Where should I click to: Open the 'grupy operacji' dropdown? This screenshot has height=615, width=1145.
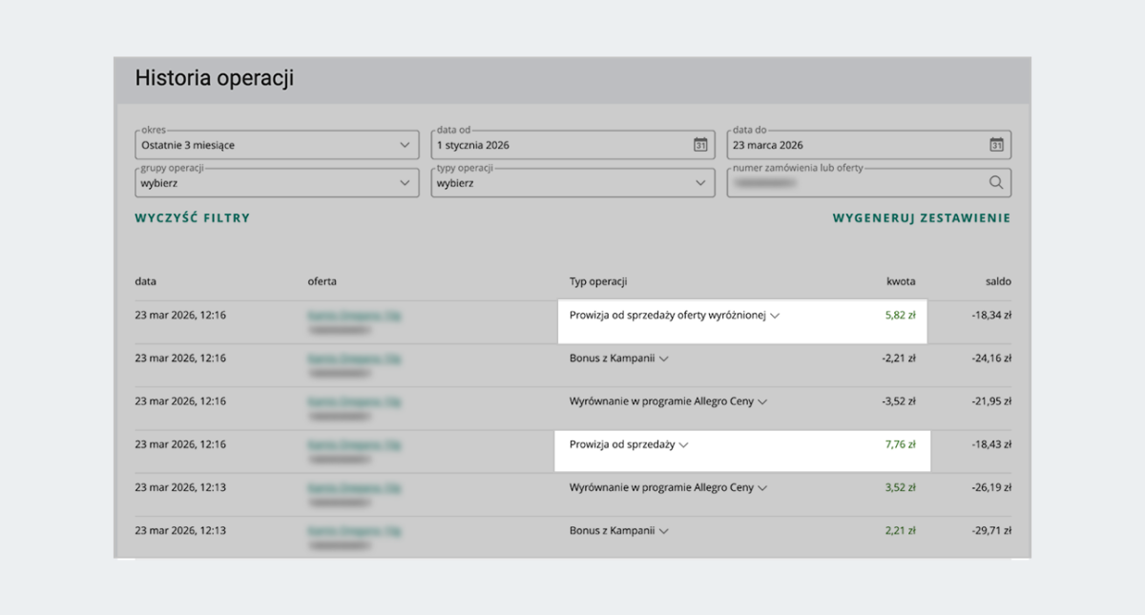click(277, 183)
